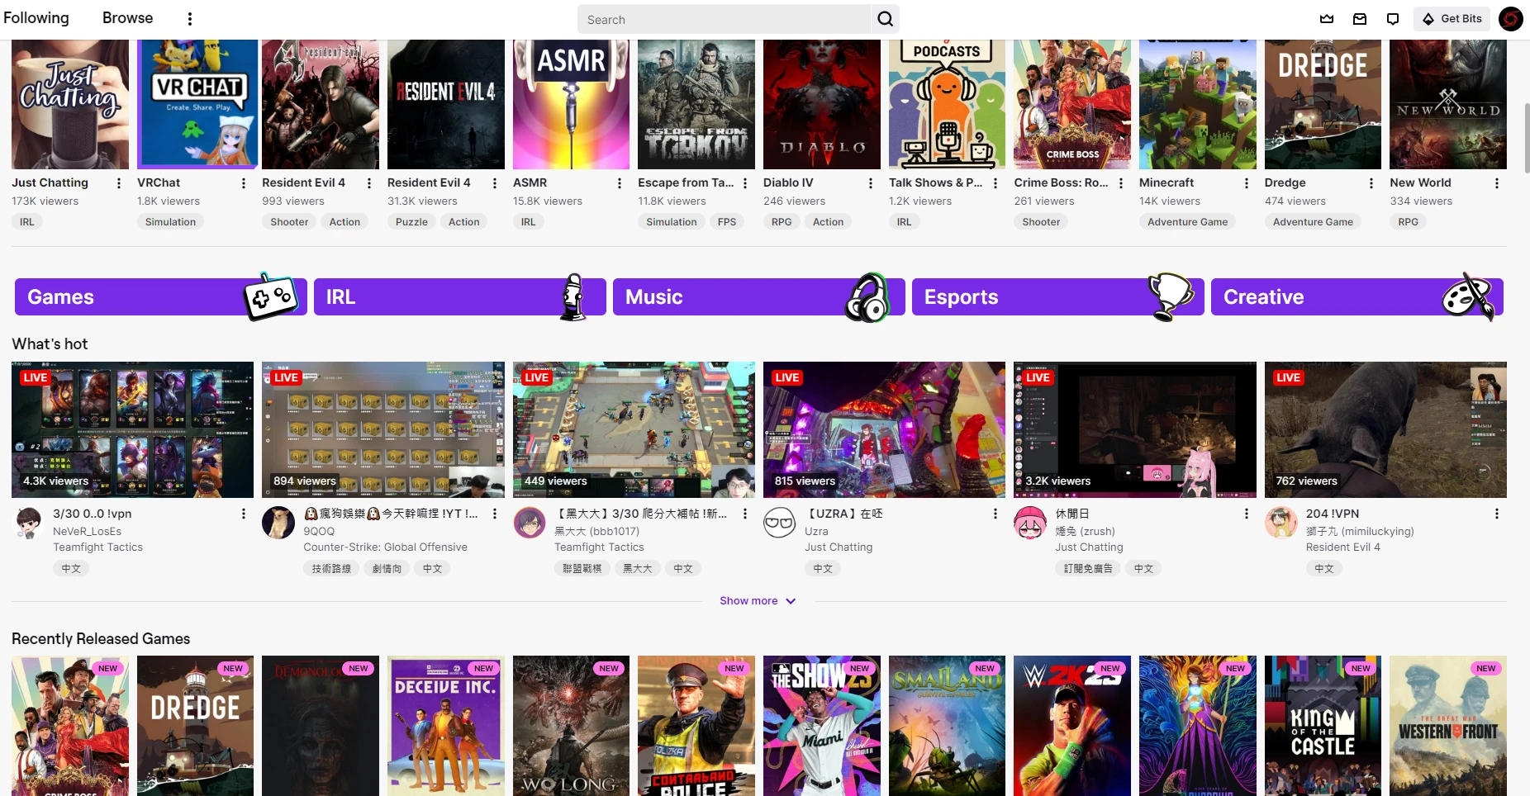
Task: Click mimiluckying channel avatar
Action: [x=1281, y=523]
